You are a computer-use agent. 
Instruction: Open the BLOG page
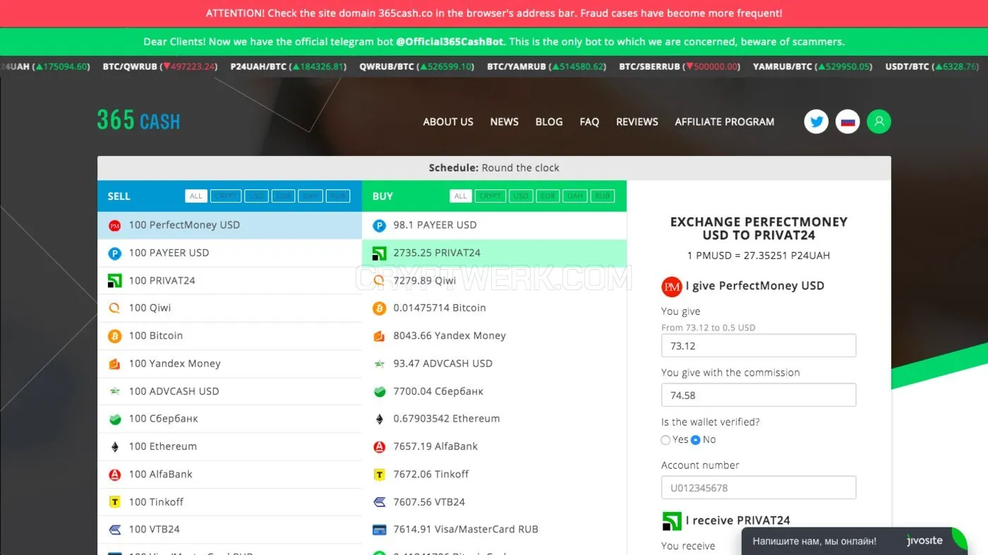pos(549,121)
